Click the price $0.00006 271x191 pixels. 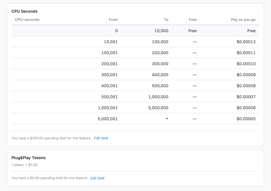[246, 108]
